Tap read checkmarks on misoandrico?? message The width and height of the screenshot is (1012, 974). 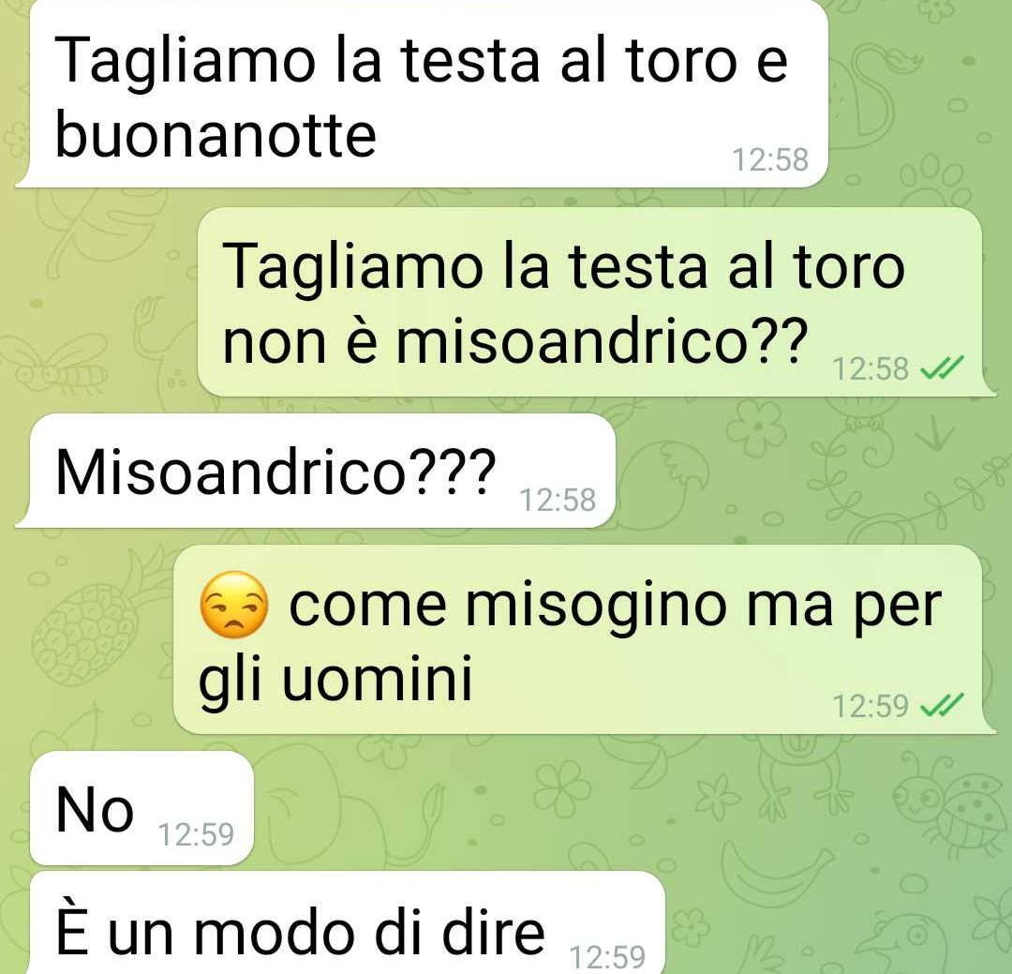click(942, 368)
